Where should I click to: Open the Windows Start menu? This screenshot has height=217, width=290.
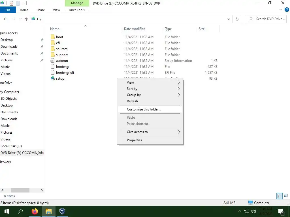pos(7,211)
